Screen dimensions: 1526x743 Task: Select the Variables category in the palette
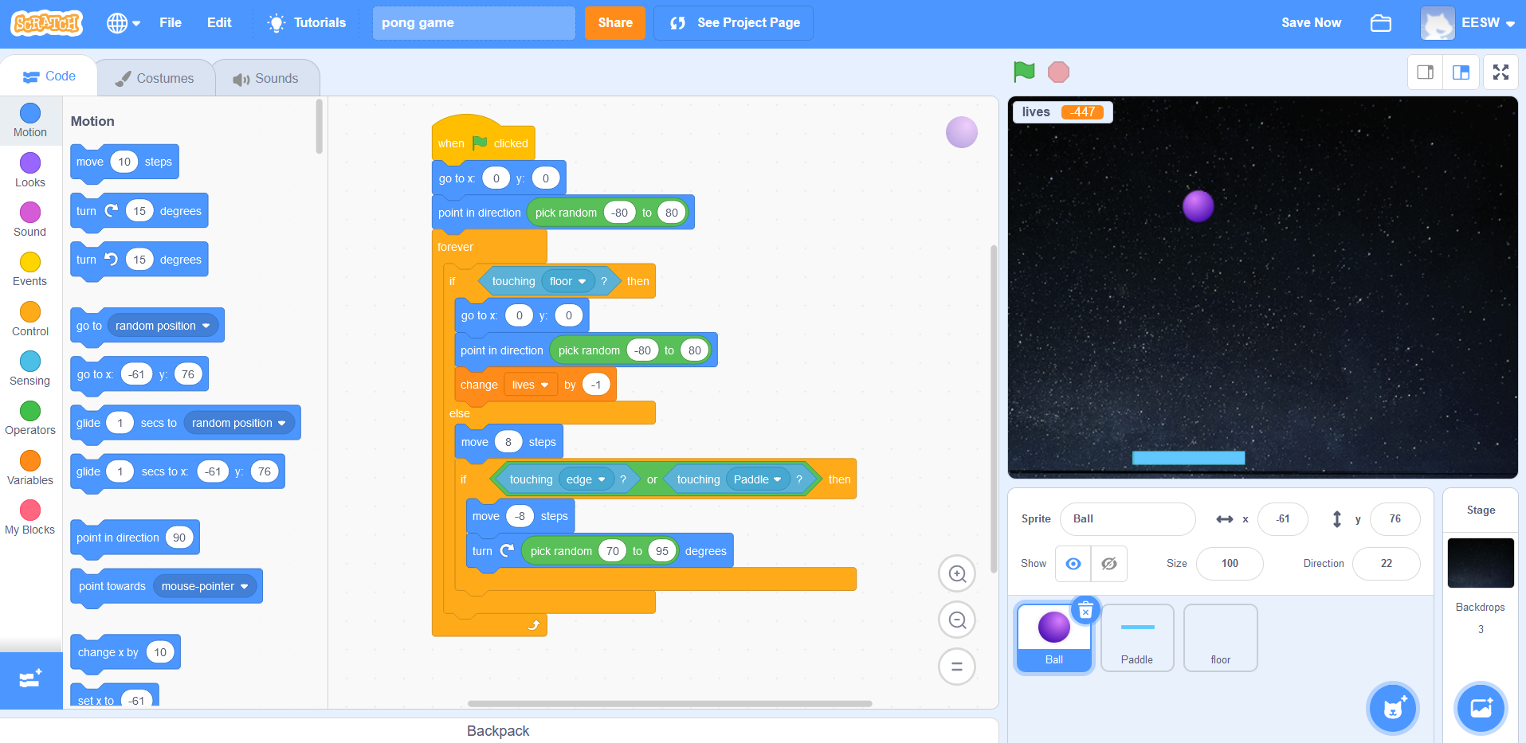click(x=29, y=468)
